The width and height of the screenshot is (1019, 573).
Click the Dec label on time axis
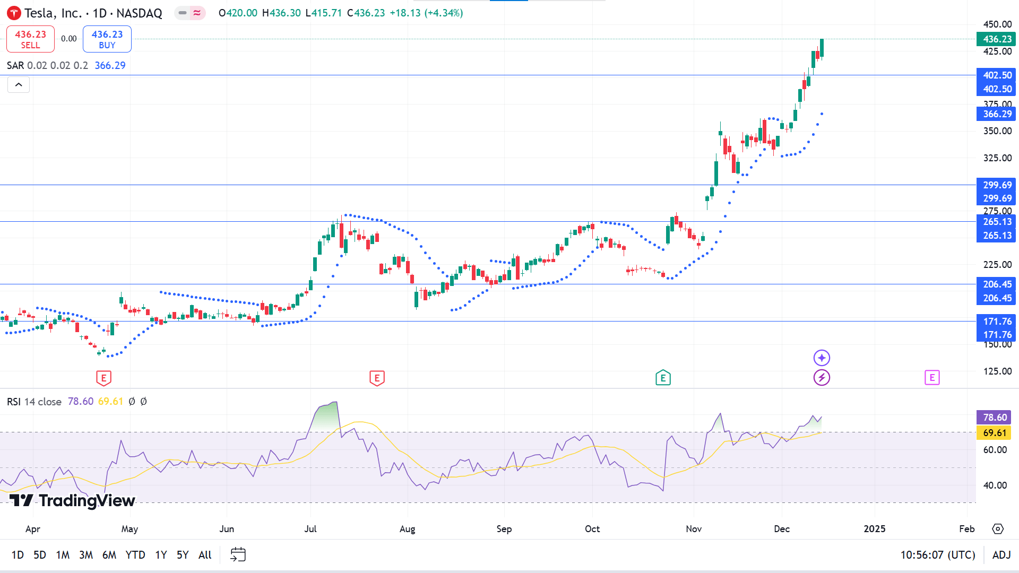coord(782,529)
